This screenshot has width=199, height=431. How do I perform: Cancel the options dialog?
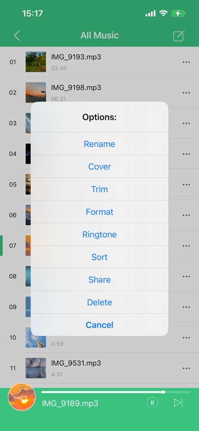click(x=99, y=325)
